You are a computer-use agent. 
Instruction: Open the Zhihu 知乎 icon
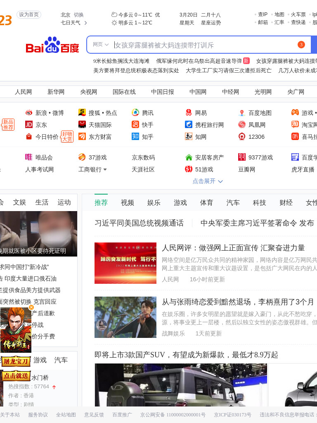click(x=135, y=136)
